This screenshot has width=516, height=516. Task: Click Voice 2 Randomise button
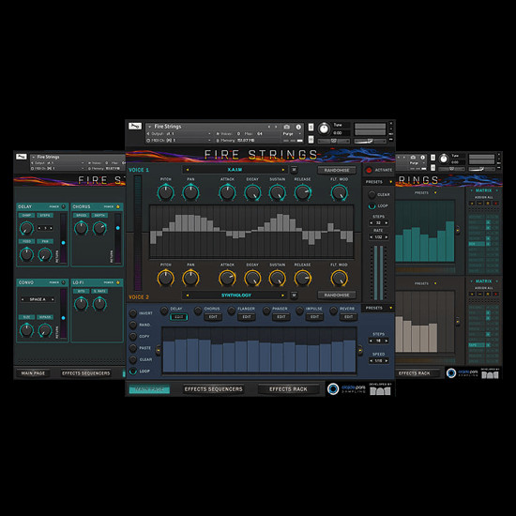[x=337, y=295]
